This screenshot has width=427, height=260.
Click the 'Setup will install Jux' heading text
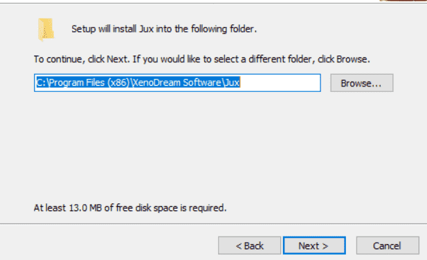164,29
